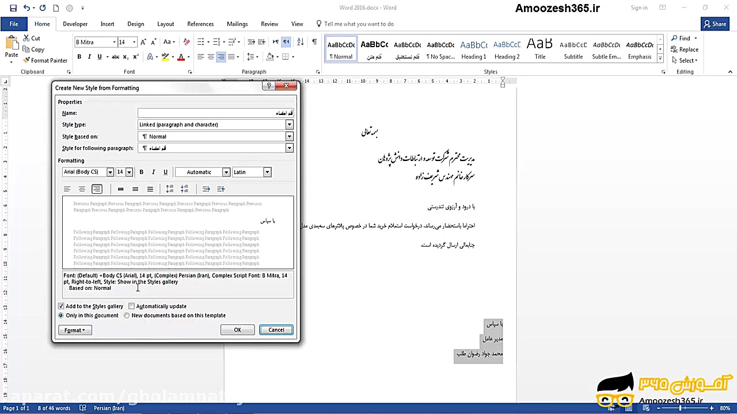Image resolution: width=737 pixels, height=414 pixels.
Task: Select the Format Painter tool
Action: click(x=44, y=60)
